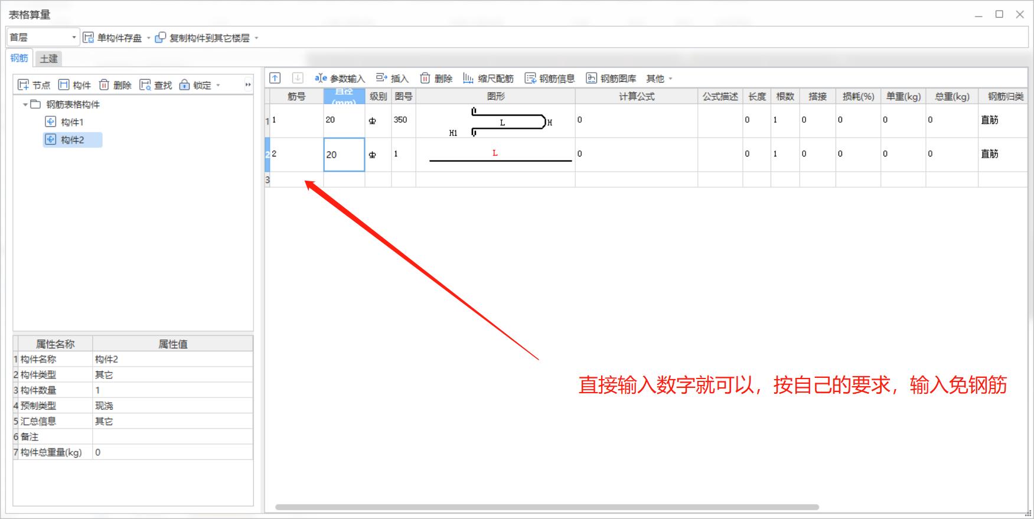1034x519 pixels.
Task: Click the move row up arrow icon
Action: pos(275,78)
